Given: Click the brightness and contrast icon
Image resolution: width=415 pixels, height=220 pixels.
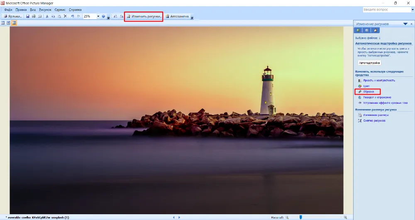Looking at the screenshot, I should [x=360, y=80].
